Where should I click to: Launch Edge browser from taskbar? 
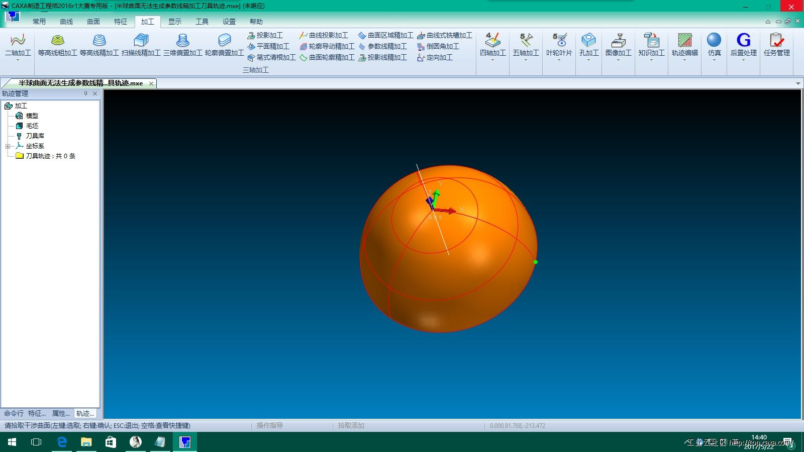point(62,442)
